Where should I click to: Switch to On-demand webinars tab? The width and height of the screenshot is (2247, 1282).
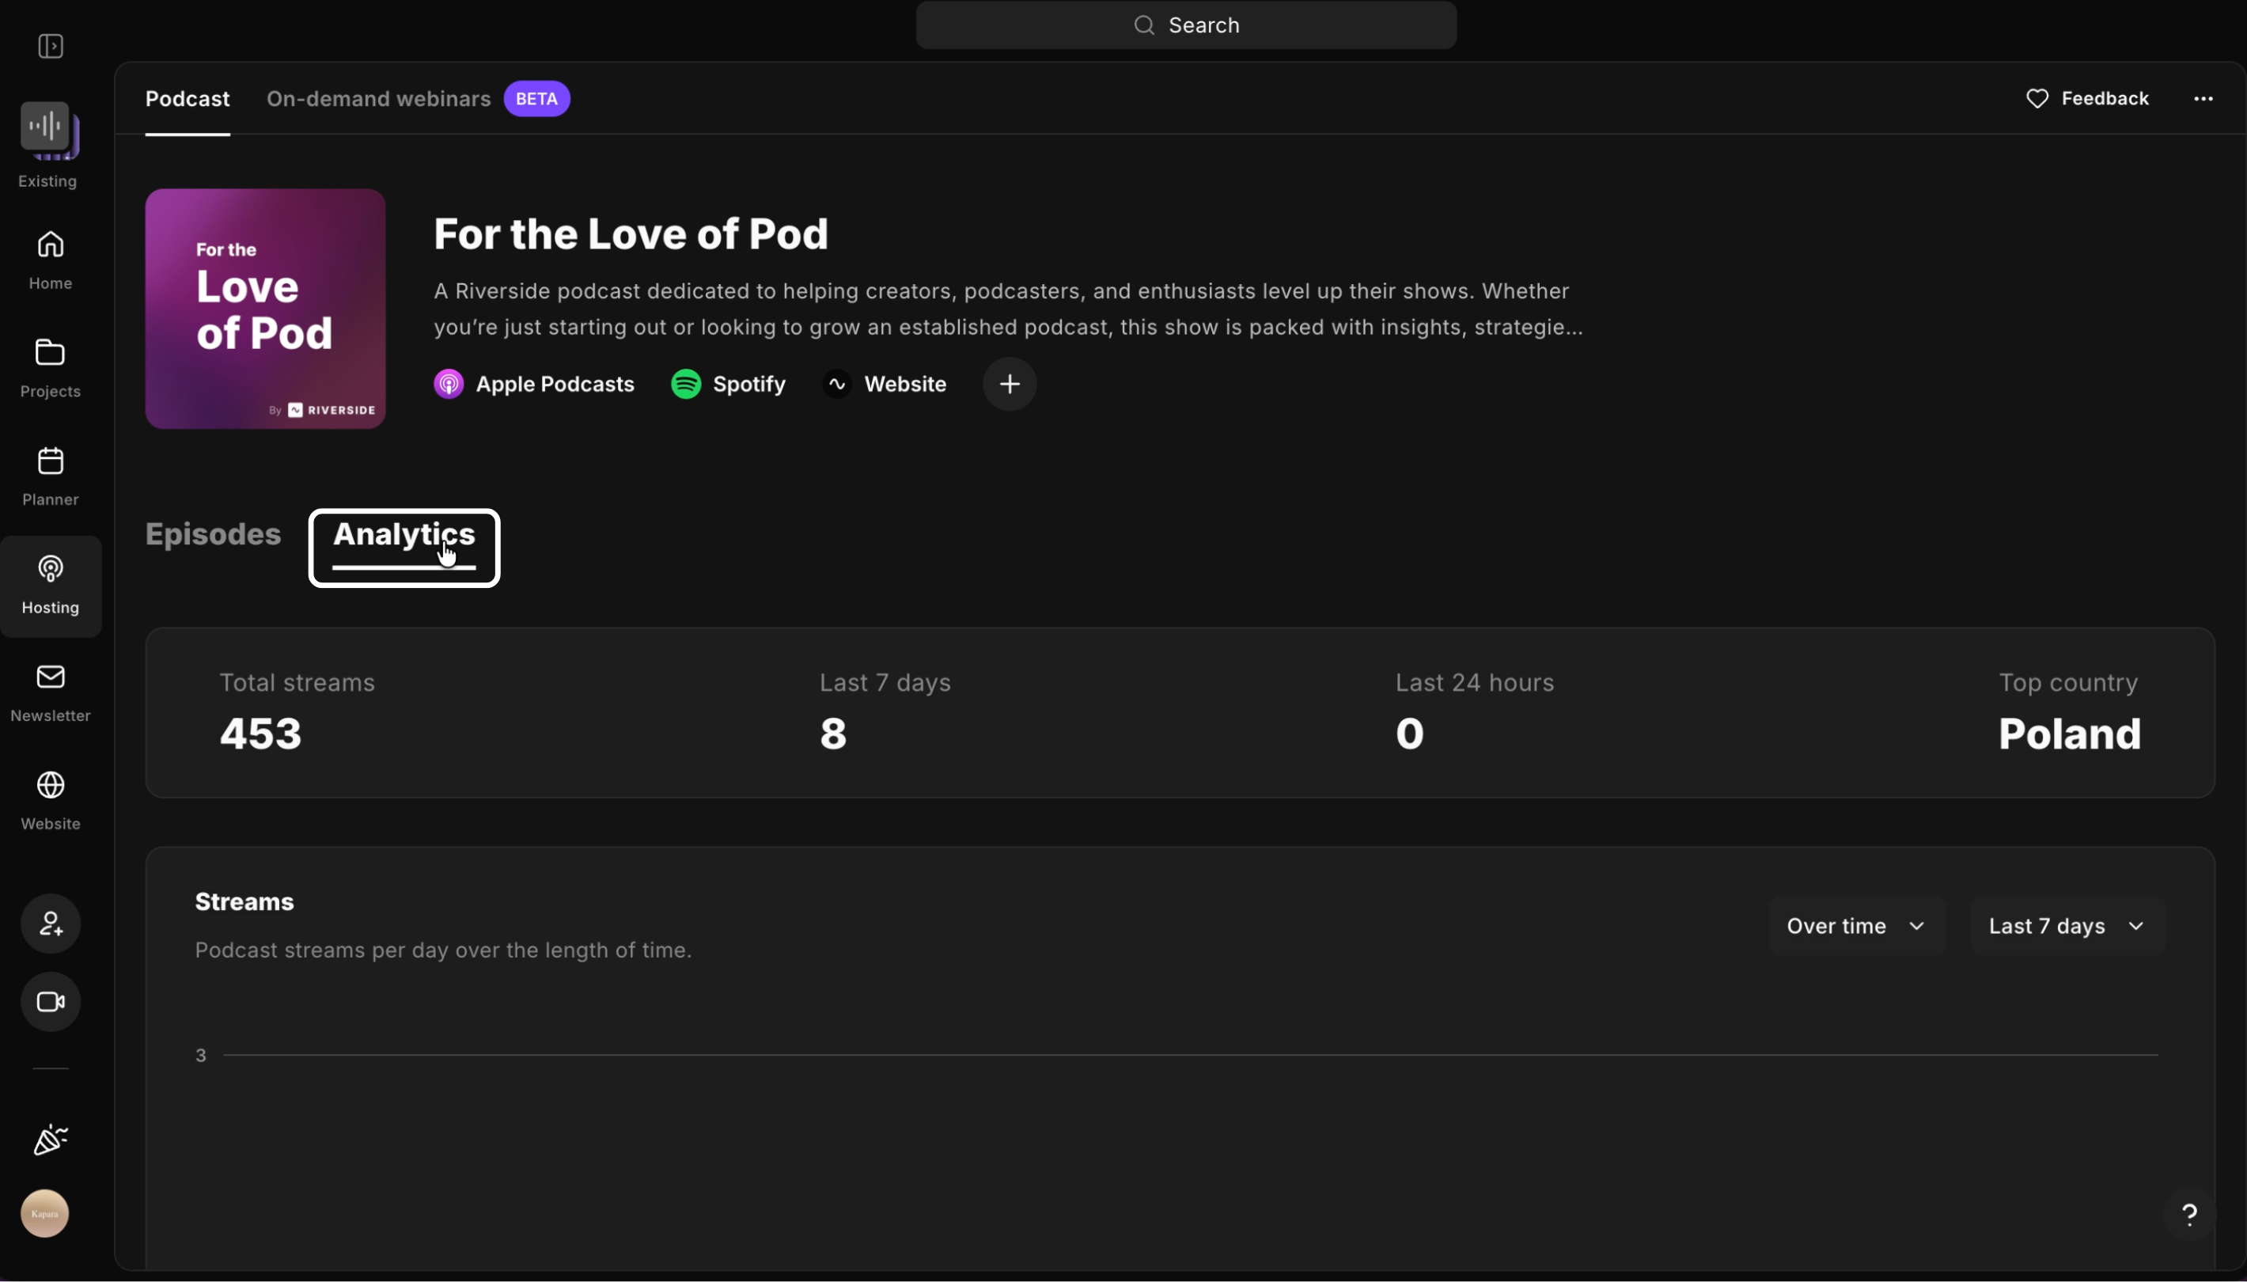click(x=378, y=99)
